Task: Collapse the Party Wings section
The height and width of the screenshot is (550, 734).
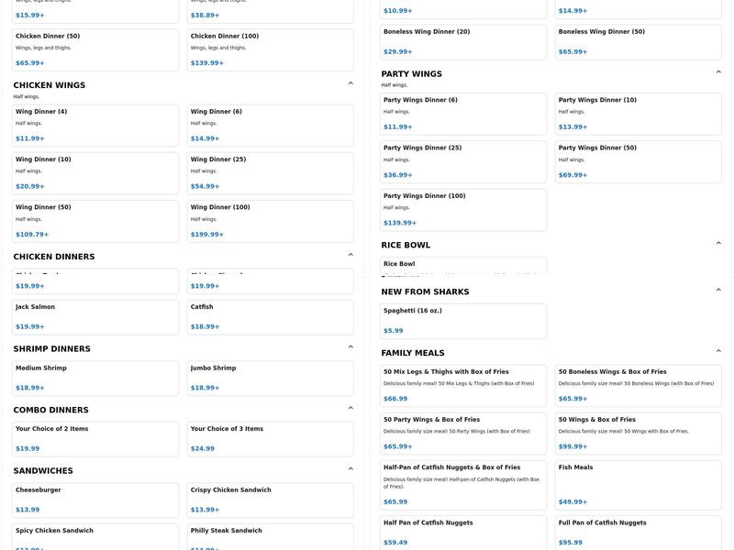Action: pos(718,72)
